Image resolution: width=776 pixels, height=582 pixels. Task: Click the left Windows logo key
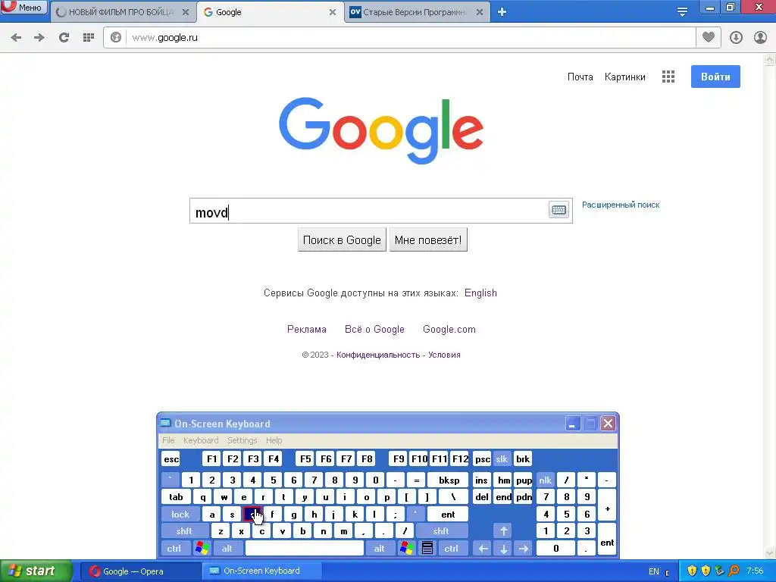point(202,549)
